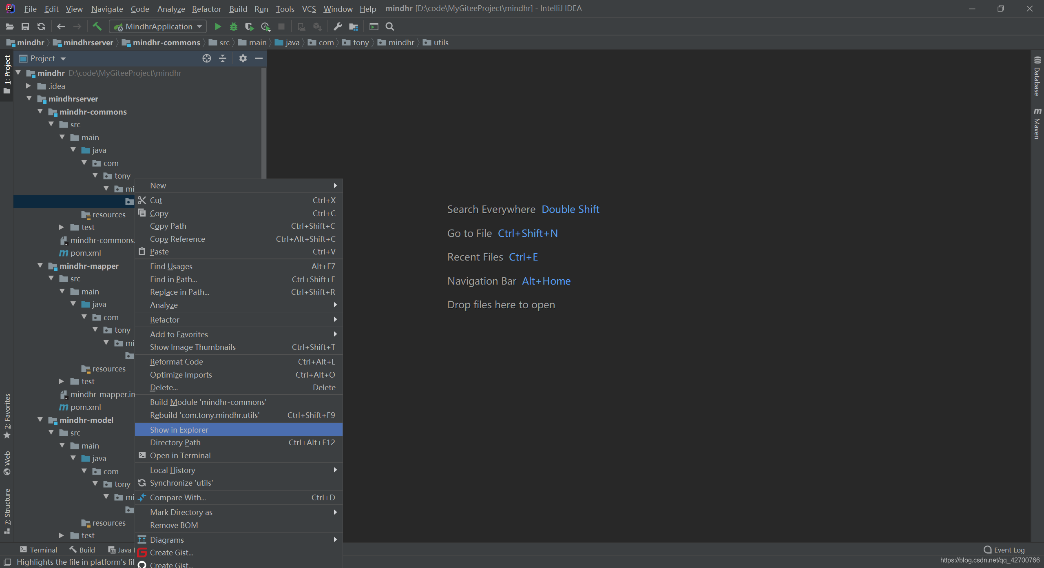Click mindhr-commons in navigation breadcrumb
The image size is (1044, 568).
click(161, 42)
